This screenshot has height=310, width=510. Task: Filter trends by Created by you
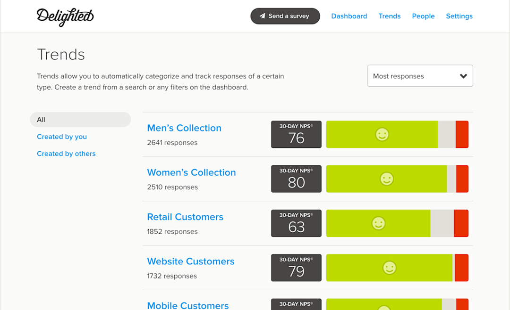pyautogui.click(x=62, y=137)
